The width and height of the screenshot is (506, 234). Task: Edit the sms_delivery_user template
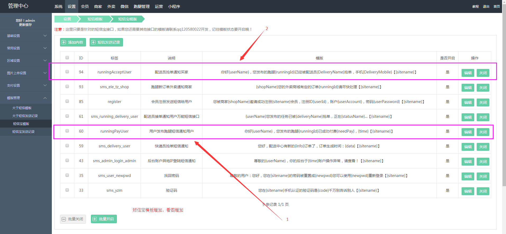468,147
